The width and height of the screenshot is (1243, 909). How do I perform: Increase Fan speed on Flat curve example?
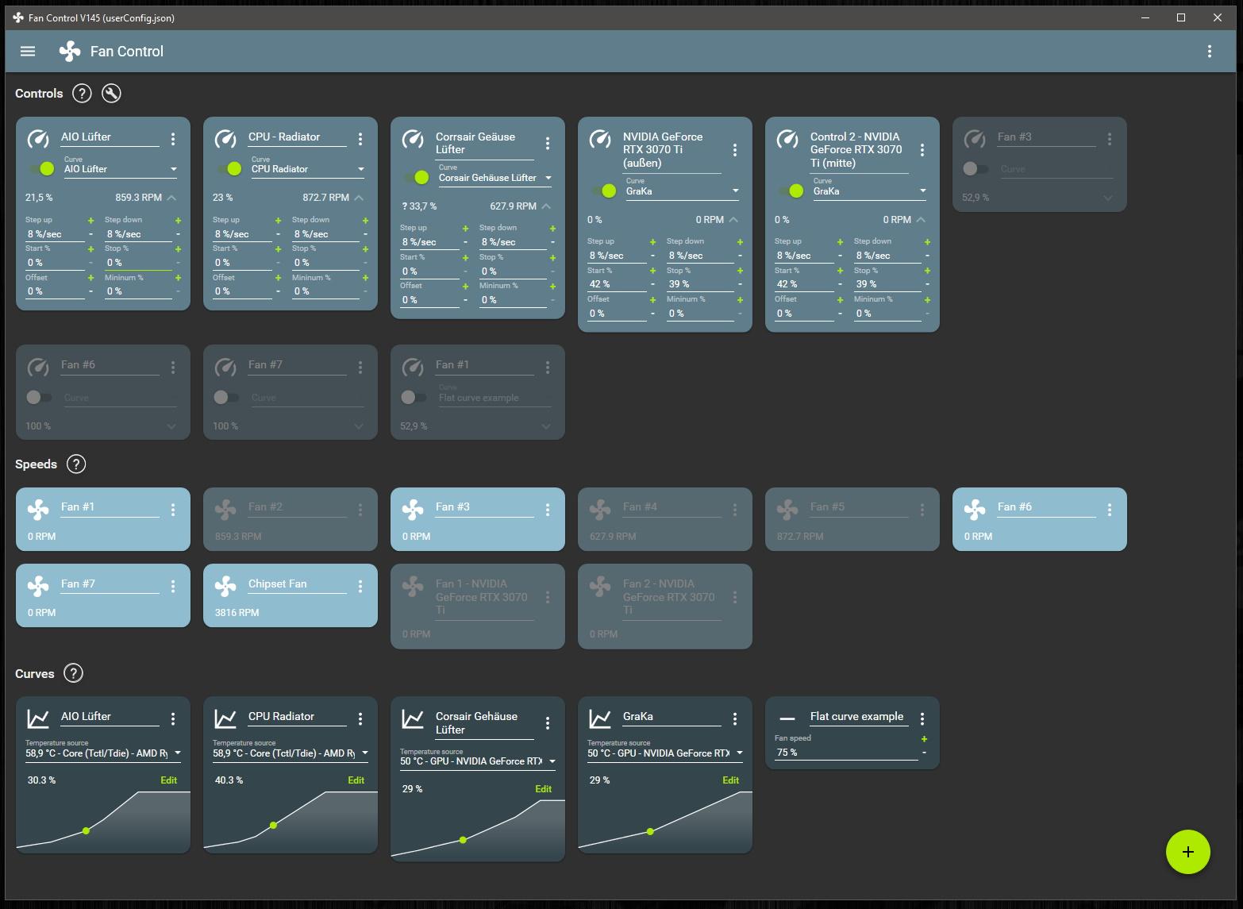(924, 739)
